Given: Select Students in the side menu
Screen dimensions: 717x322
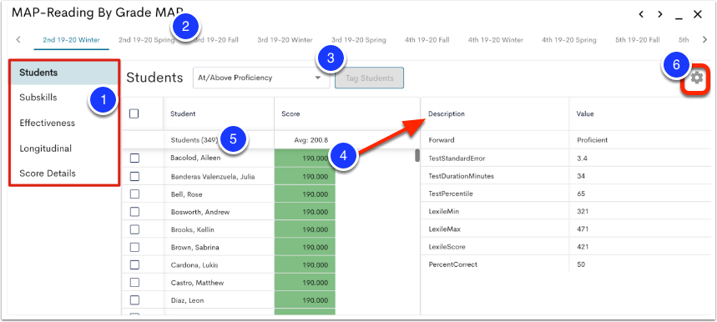Looking at the screenshot, I should click(x=64, y=73).
